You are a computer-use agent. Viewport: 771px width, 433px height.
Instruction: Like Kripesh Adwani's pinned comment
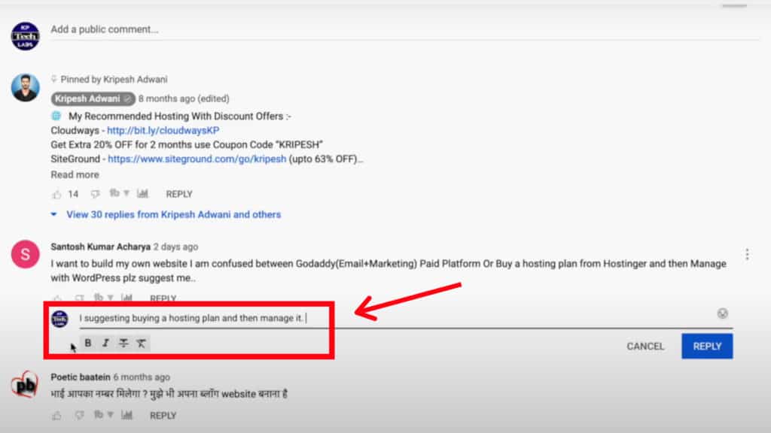[x=58, y=193]
